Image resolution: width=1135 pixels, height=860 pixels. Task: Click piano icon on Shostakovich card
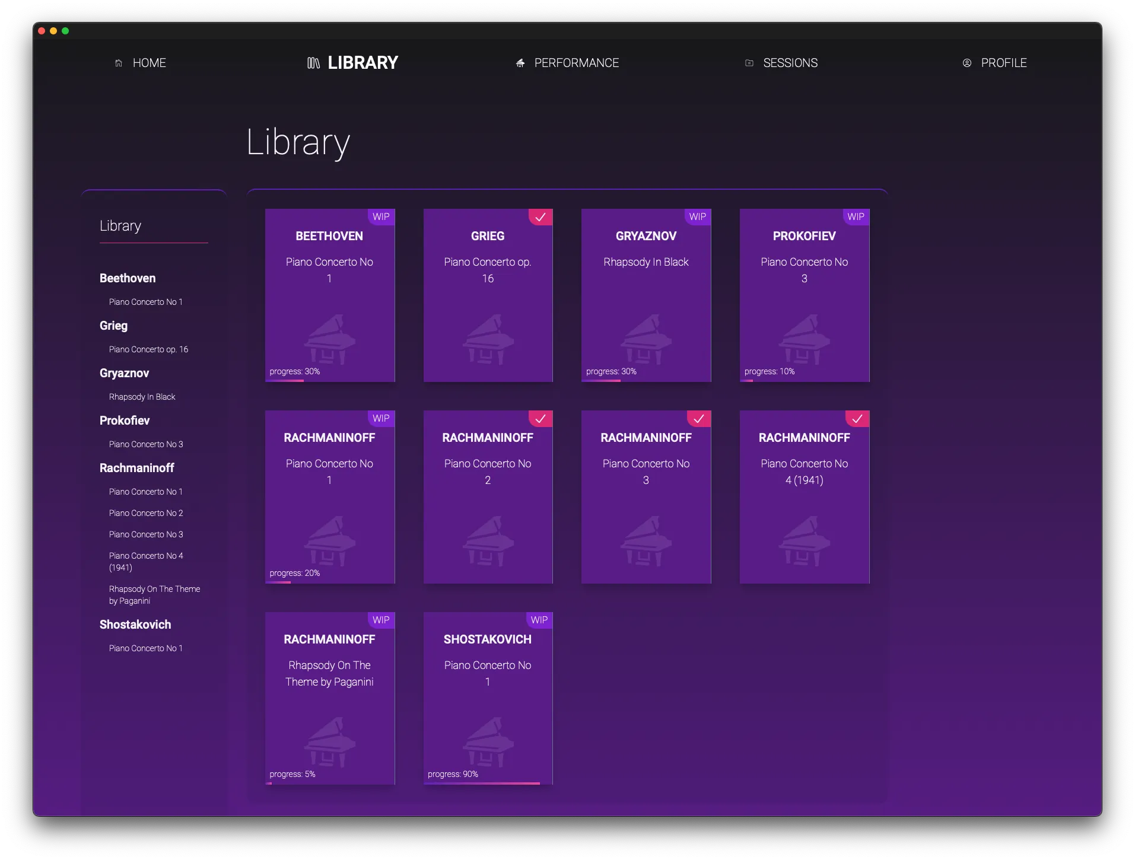[488, 742]
